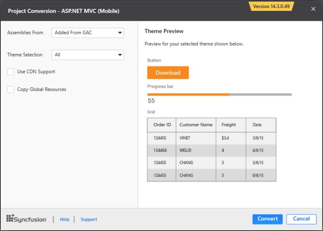Select the Customer Name column header

(196, 125)
